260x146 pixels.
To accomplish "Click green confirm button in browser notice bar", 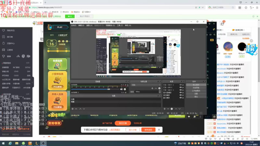I will pos(70,17).
